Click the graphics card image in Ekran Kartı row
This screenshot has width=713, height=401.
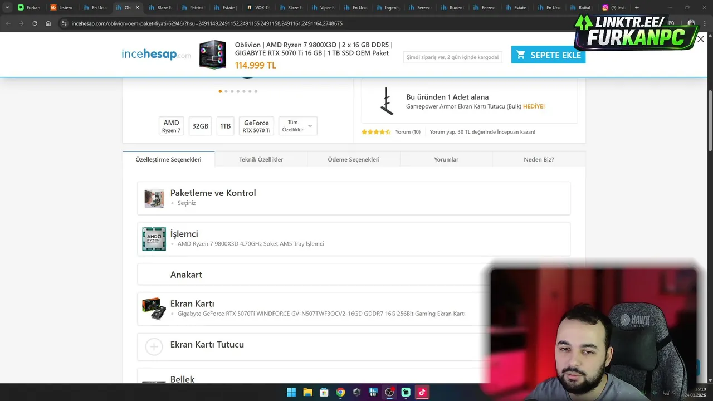click(154, 309)
